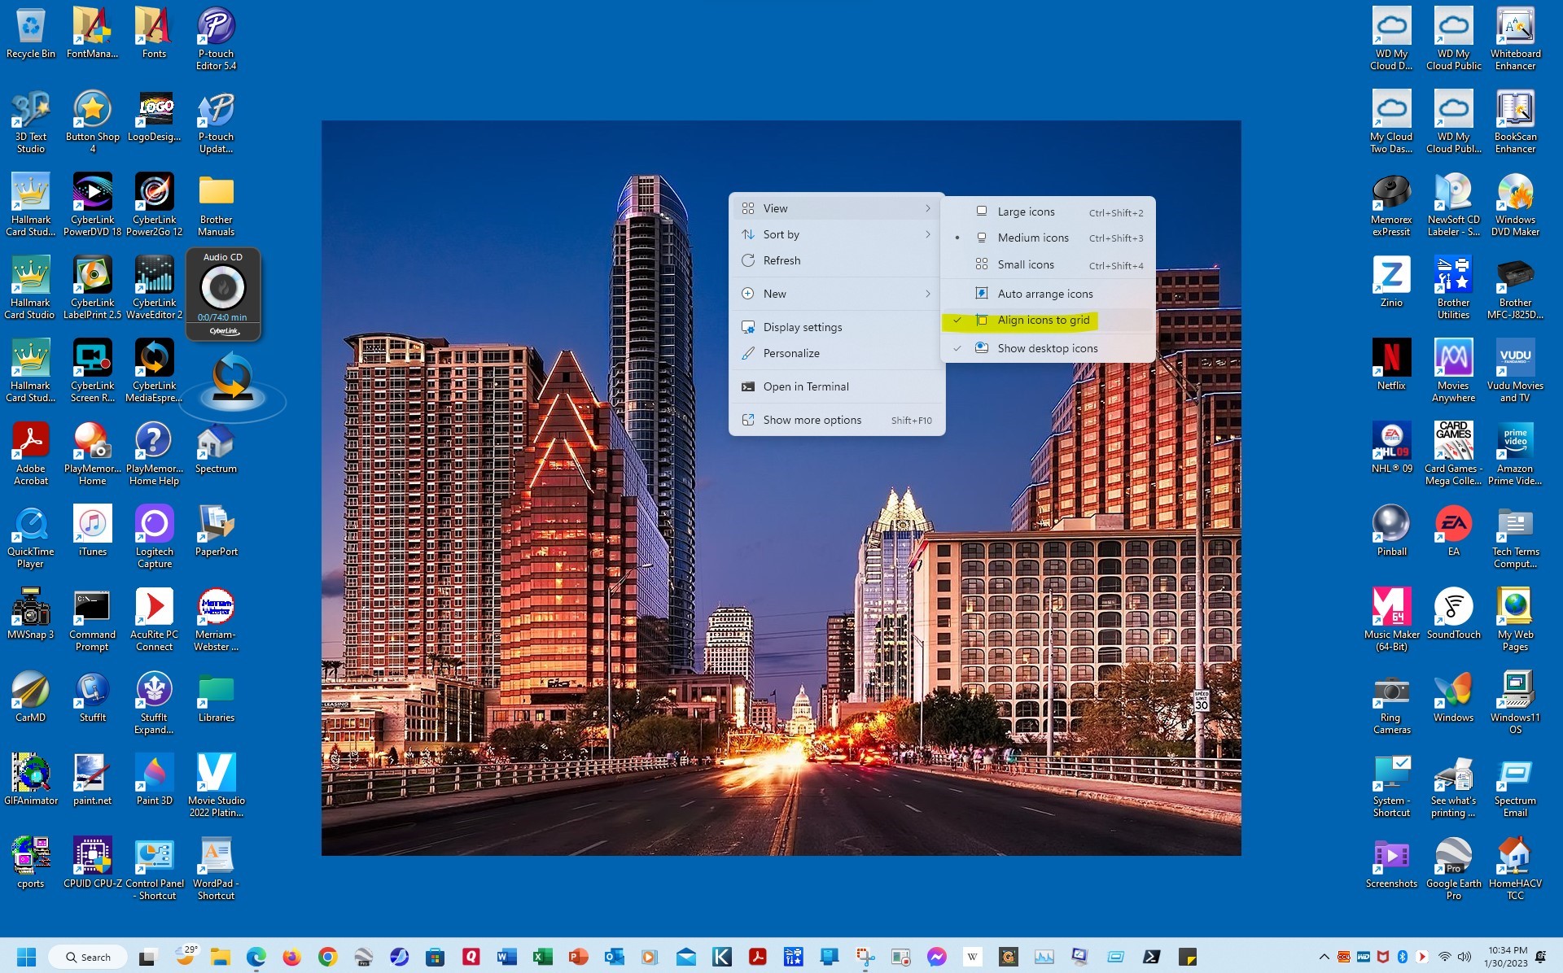Toggle Align icons to grid

tap(1043, 320)
